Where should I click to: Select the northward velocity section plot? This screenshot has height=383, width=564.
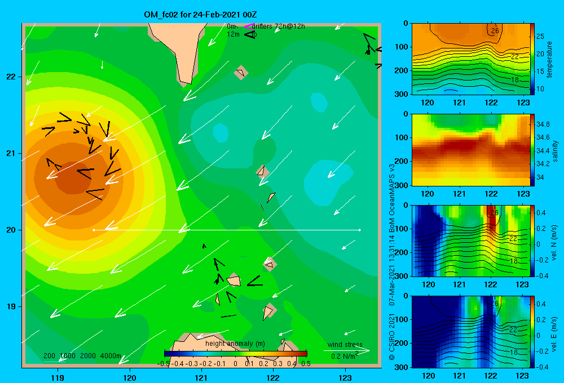[471, 241]
